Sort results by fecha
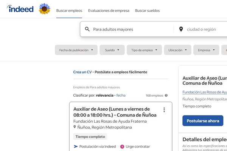Image resolution: width=227 pixels, height=151 pixels. pos(121,96)
